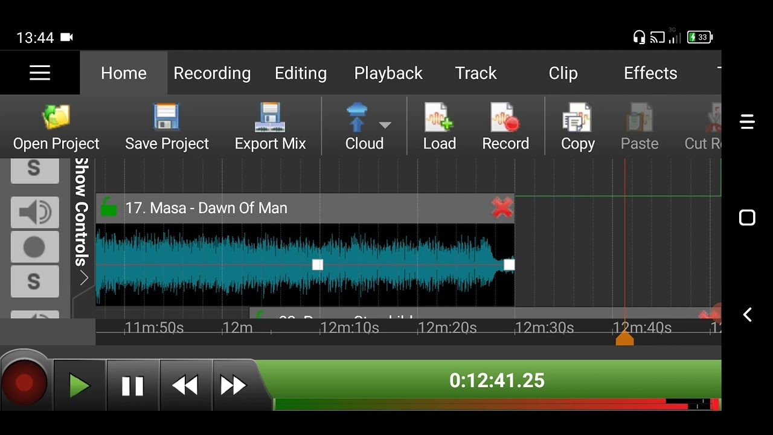This screenshot has height=435, width=773.
Task: Select the clip title '17. Masa - Dawn Of Man'
Action: click(206, 208)
